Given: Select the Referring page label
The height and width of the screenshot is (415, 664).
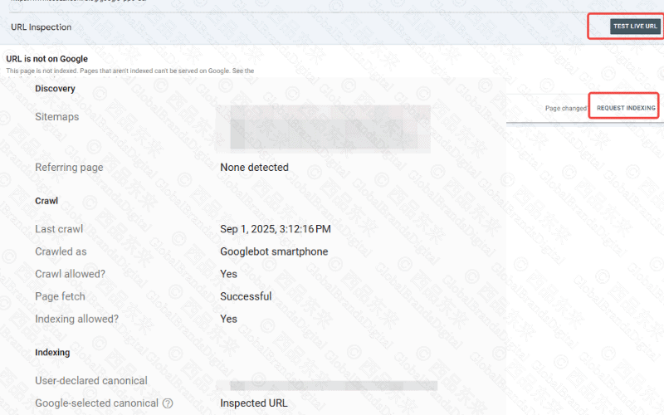Looking at the screenshot, I should pos(69,168).
